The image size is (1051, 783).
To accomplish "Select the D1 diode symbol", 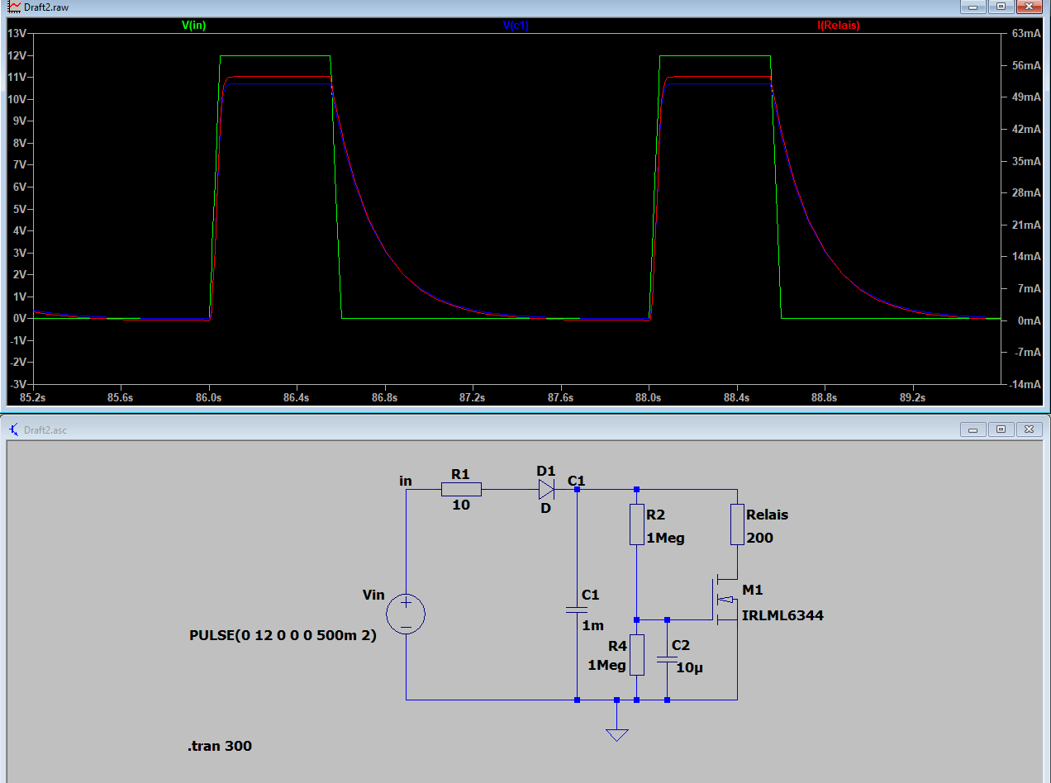I will tap(546, 490).
